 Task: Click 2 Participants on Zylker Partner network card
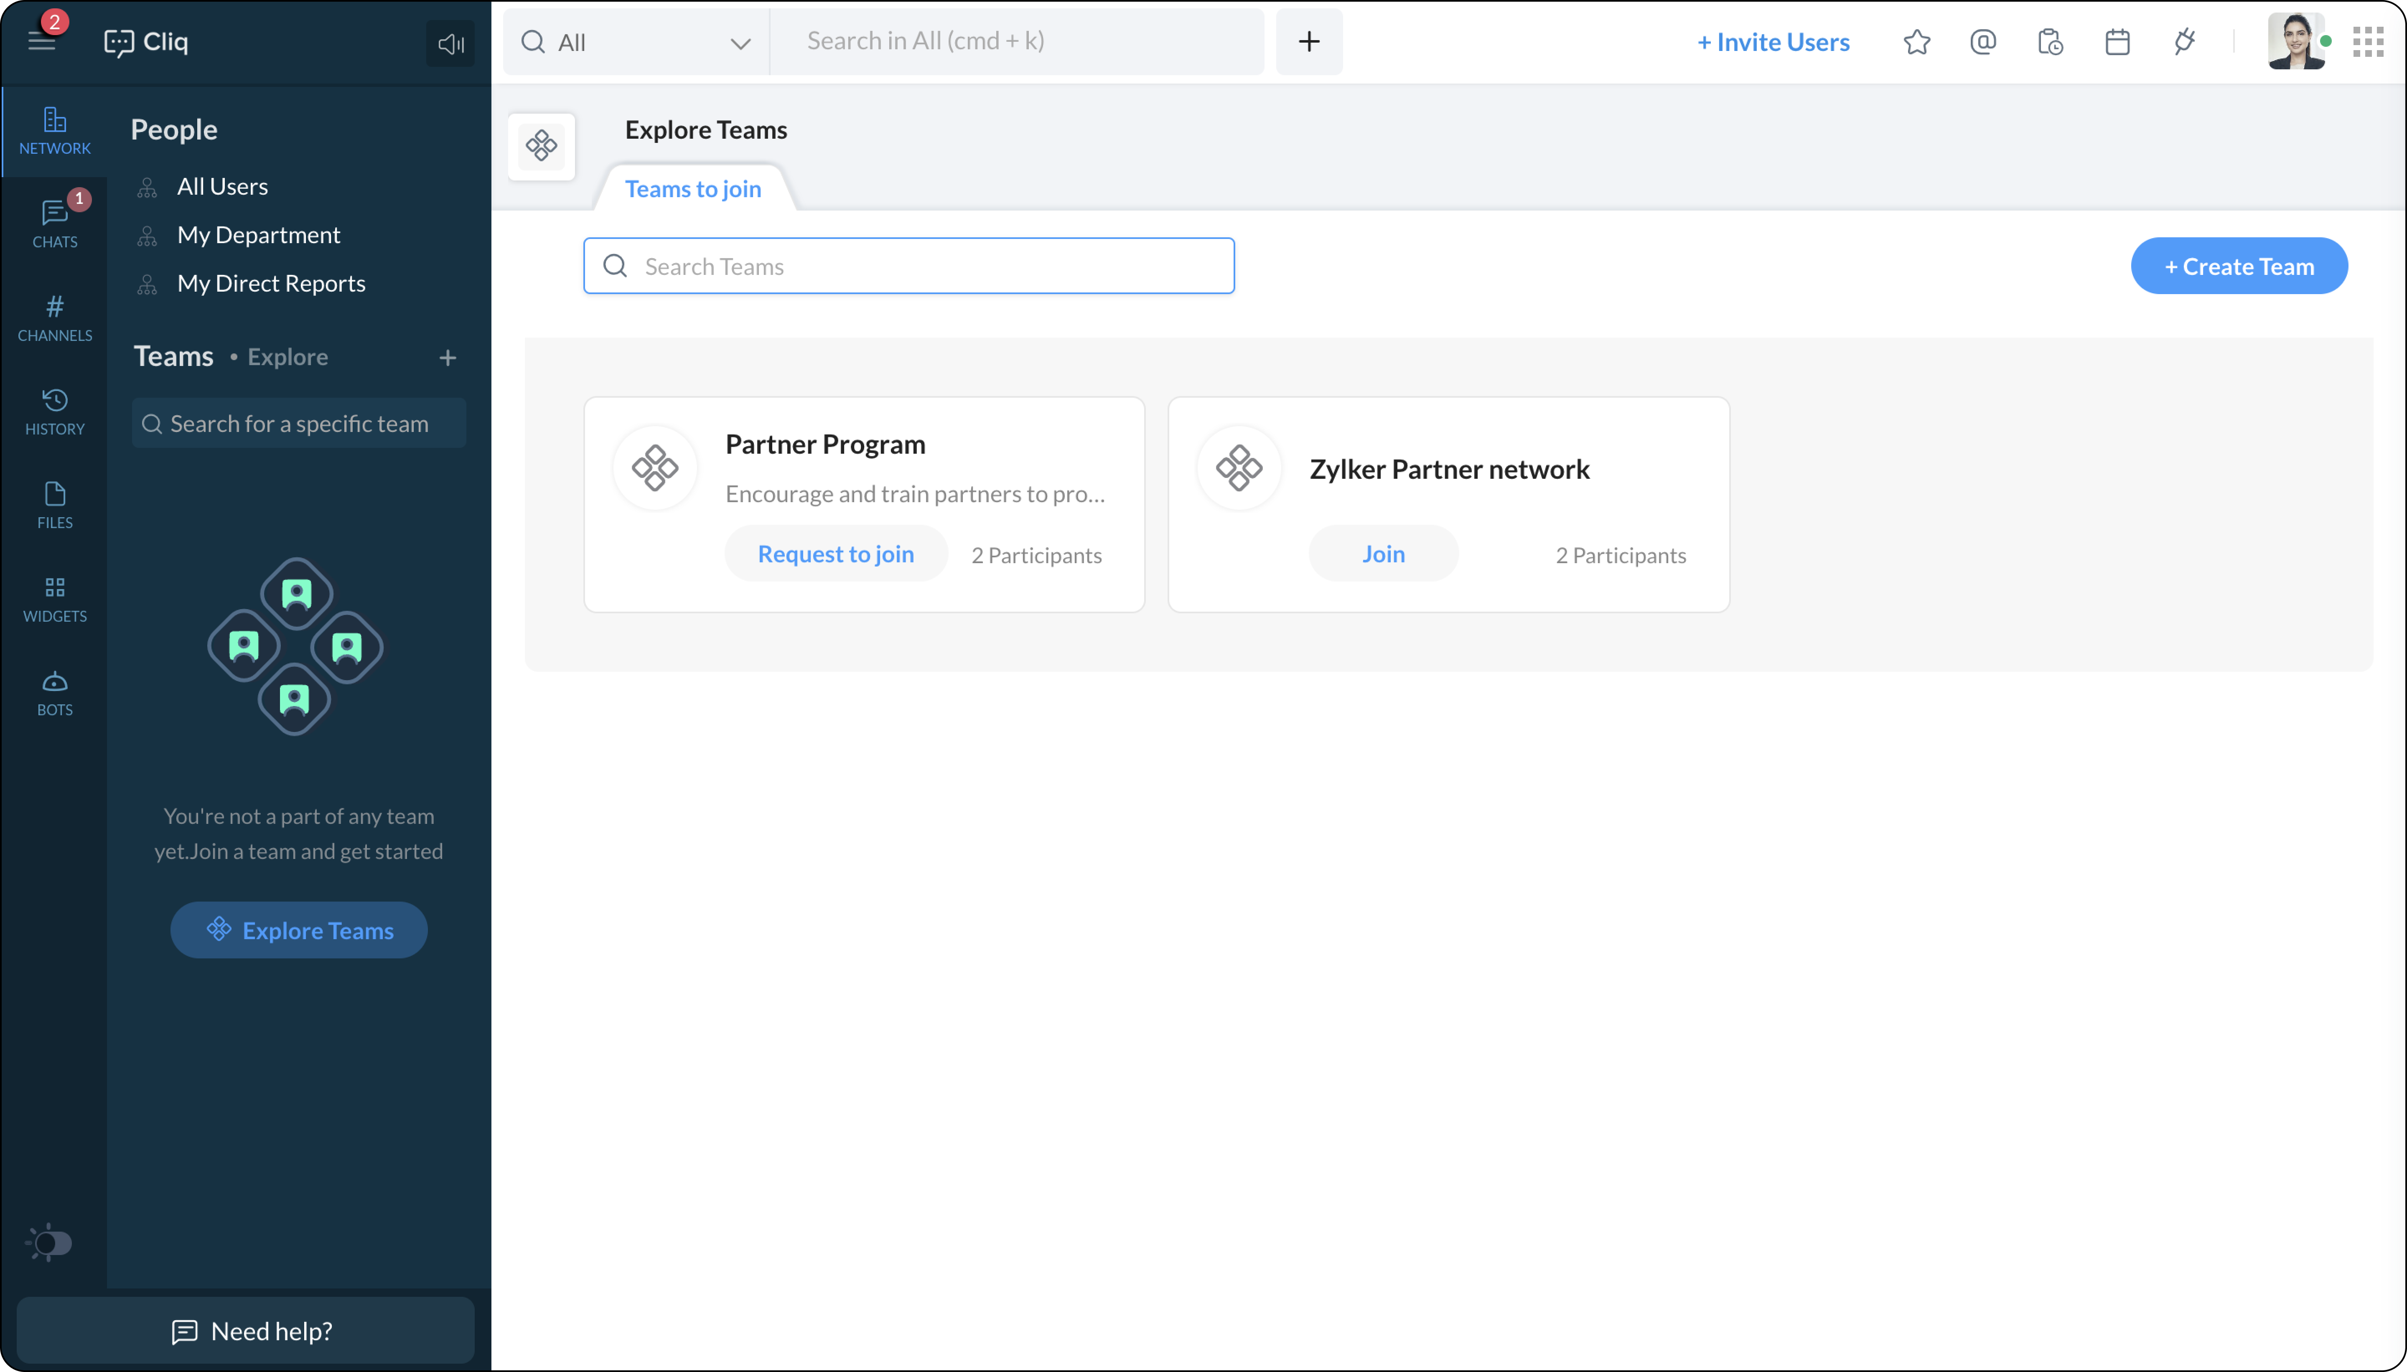pos(1620,556)
